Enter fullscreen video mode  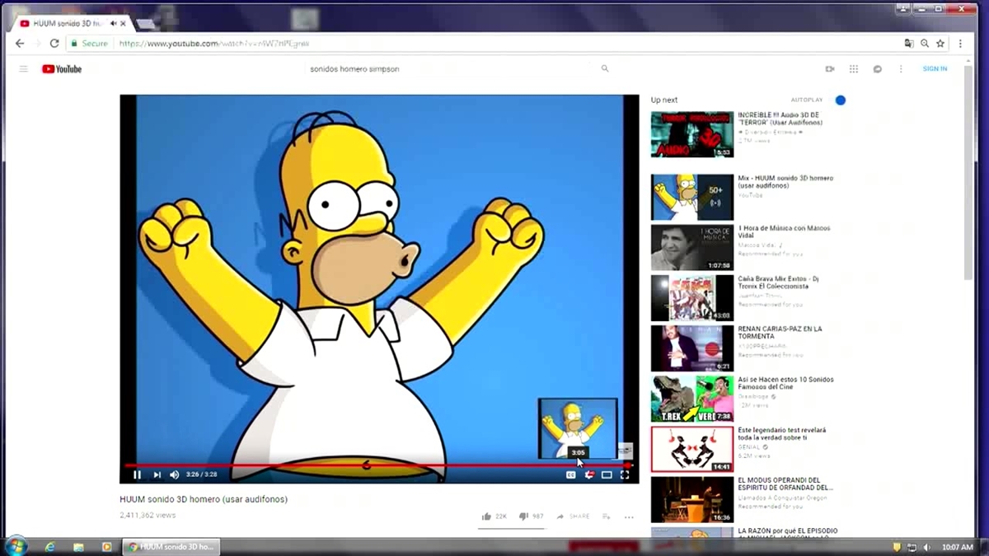click(x=625, y=474)
